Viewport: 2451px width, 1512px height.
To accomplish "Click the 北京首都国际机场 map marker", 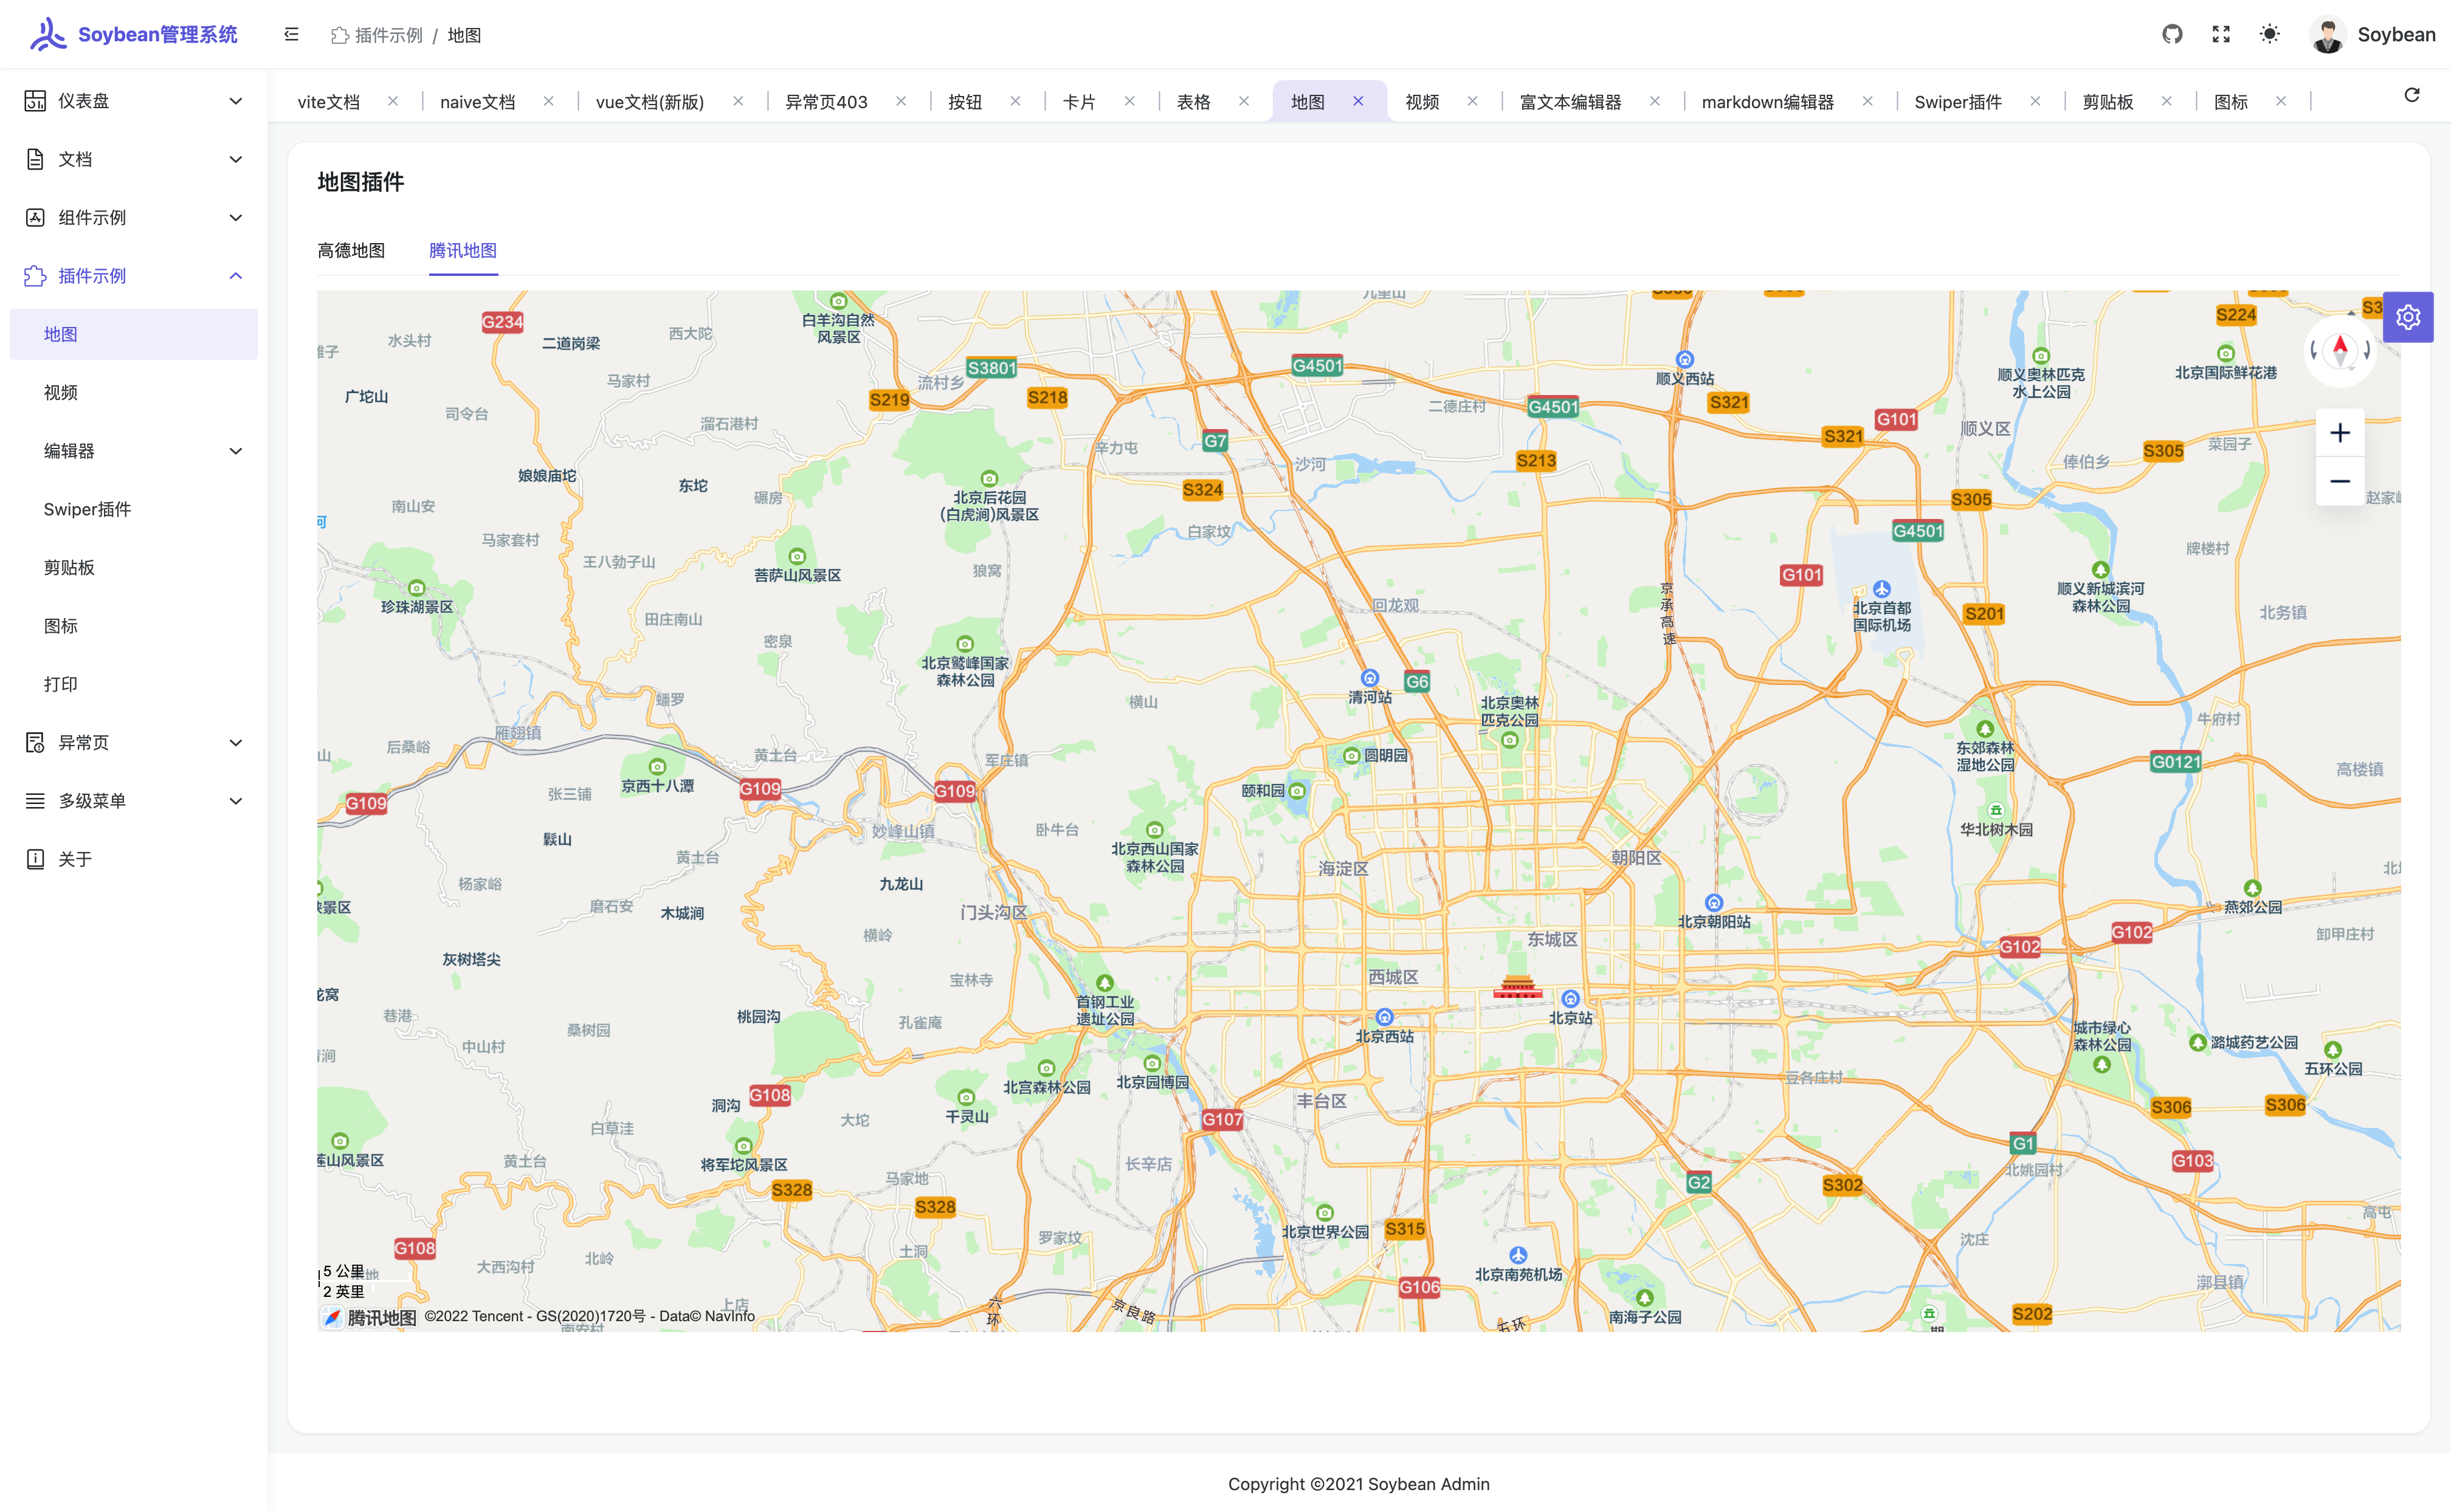I will [x=1882, y=589].
